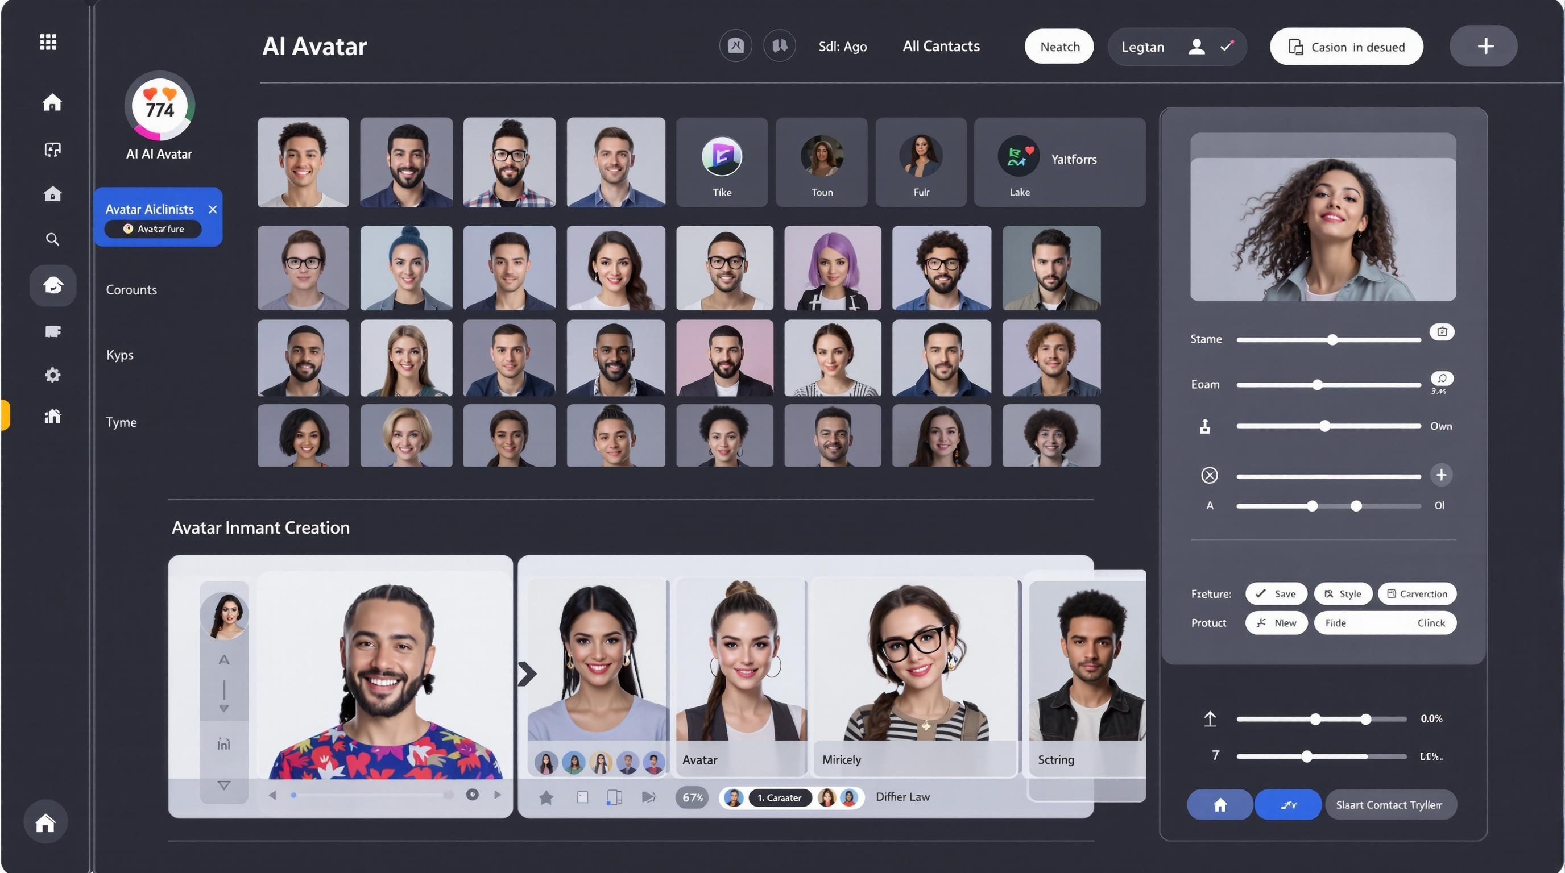Screen dimensions: 1565x873
Task: Click the home icon at sidebar bottom
Action: tap(46, 822)
